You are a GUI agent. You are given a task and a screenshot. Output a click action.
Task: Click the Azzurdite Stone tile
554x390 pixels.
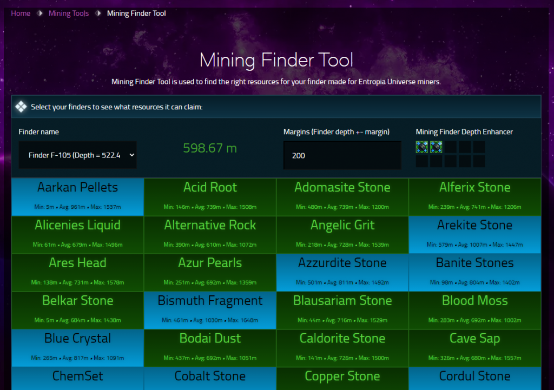(342, 273)
